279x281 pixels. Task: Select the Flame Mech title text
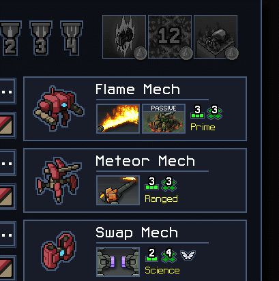click(x=138, y=89)
